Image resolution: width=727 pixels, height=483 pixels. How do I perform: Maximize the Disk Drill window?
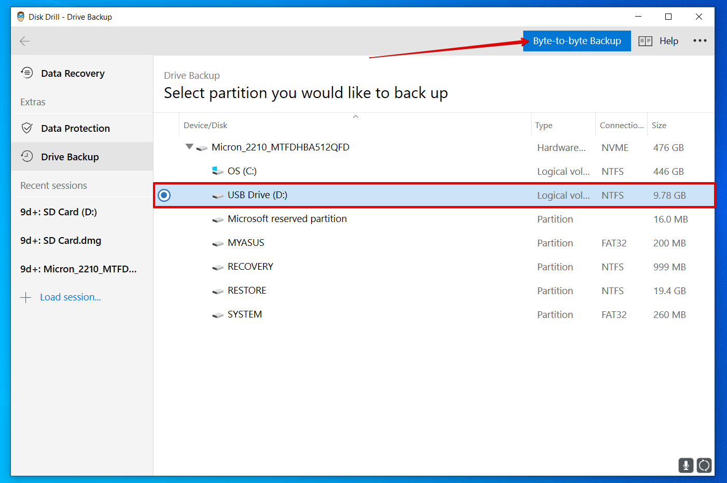[x=668, y=17]
